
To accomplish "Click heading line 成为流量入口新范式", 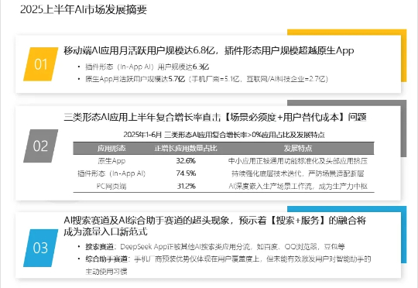I will [x=105, y=231].
